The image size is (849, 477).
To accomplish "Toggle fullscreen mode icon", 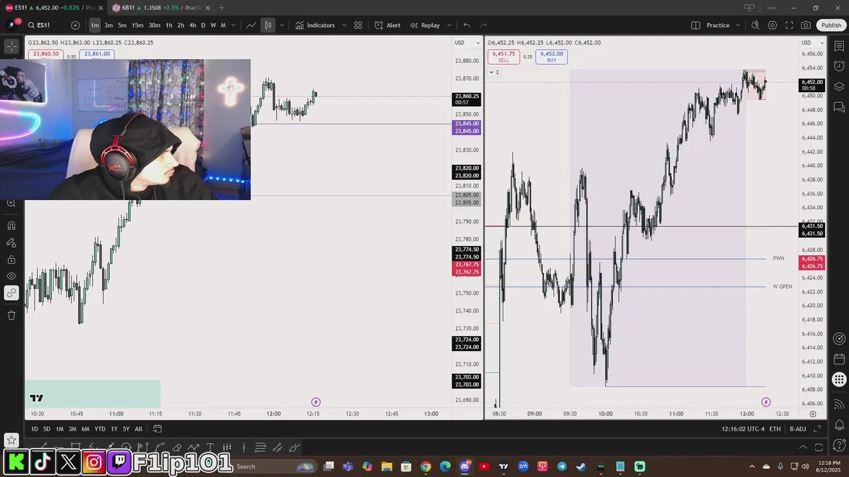I will pos(789,25).
